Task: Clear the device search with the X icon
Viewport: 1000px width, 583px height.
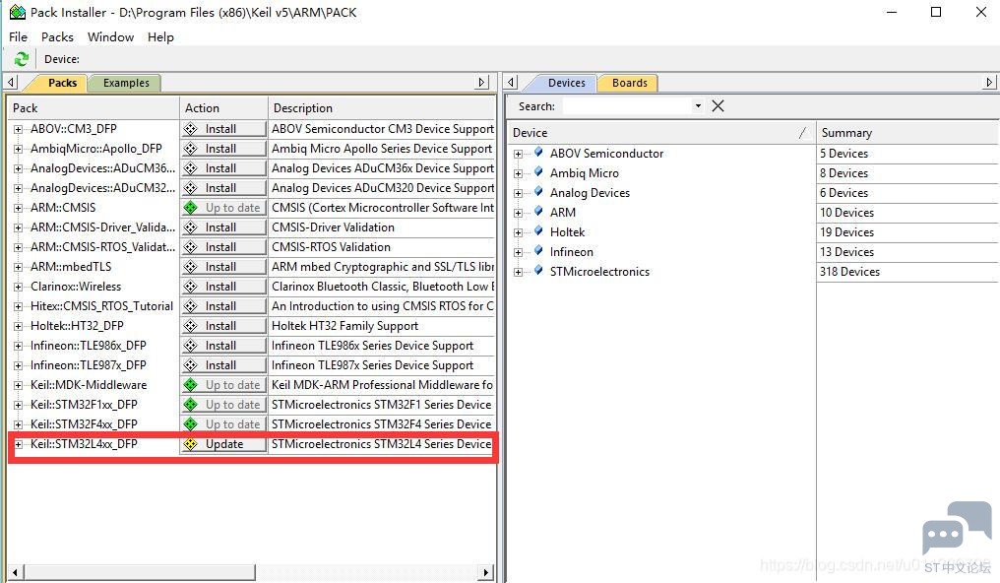Action: coord(719,106)
